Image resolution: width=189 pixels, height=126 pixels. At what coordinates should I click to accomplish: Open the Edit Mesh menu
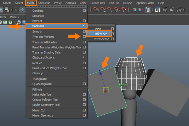(44, 3)
